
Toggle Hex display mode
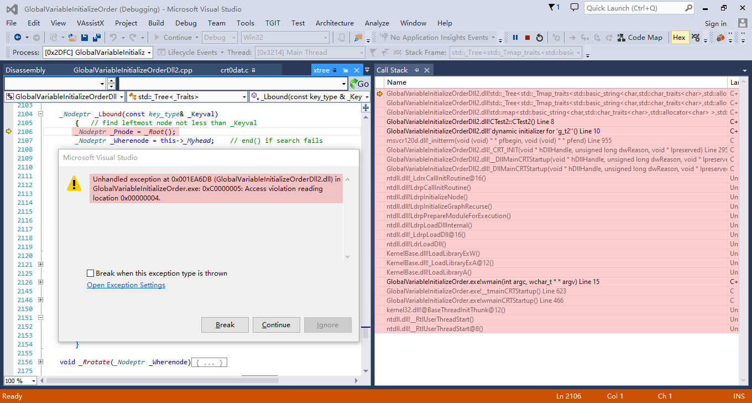(679, 38)
